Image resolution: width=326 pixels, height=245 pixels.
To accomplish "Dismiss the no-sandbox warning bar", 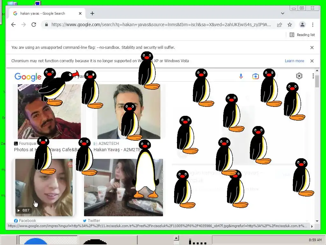I will (312, 48).
